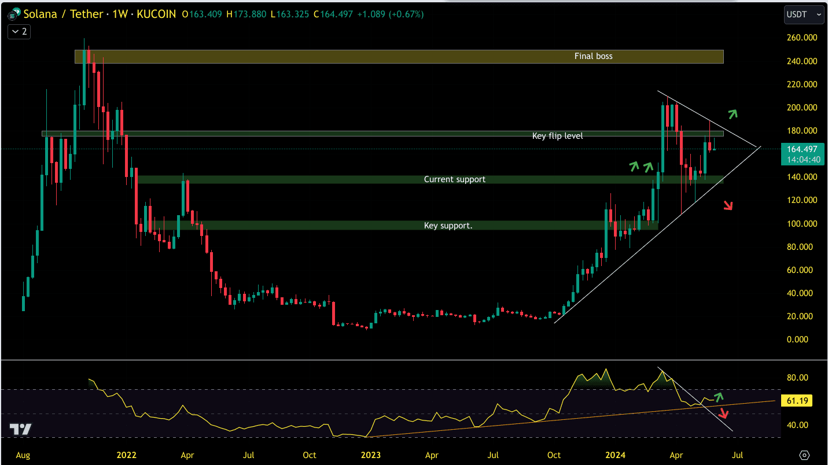Click the Solana / Tether symbol title
Screen dimensions: 828x465
tap(64, 14)
